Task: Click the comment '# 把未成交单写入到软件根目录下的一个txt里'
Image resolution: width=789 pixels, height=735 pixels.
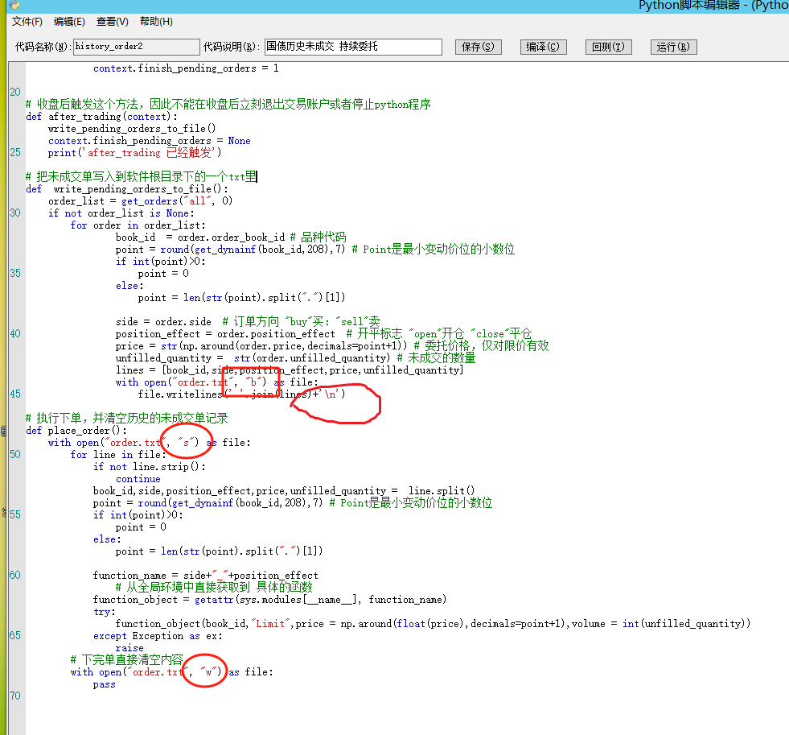Action: click(142, 177)
